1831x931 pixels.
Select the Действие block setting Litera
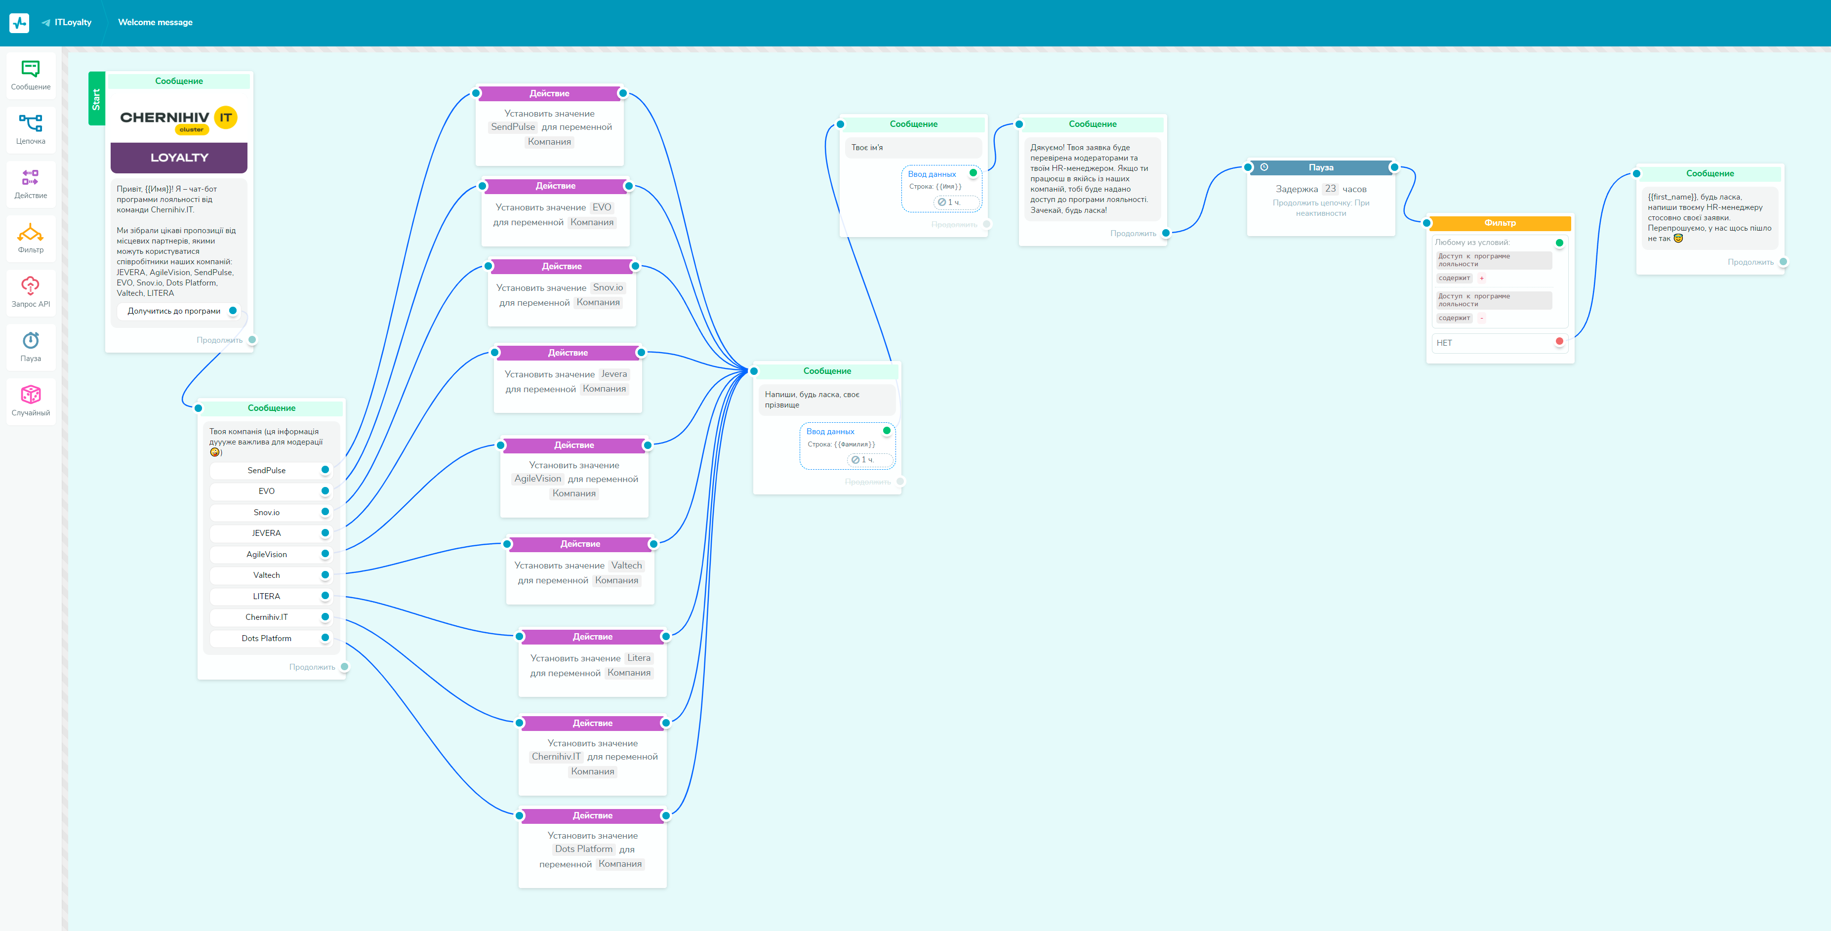click(593, 663)
